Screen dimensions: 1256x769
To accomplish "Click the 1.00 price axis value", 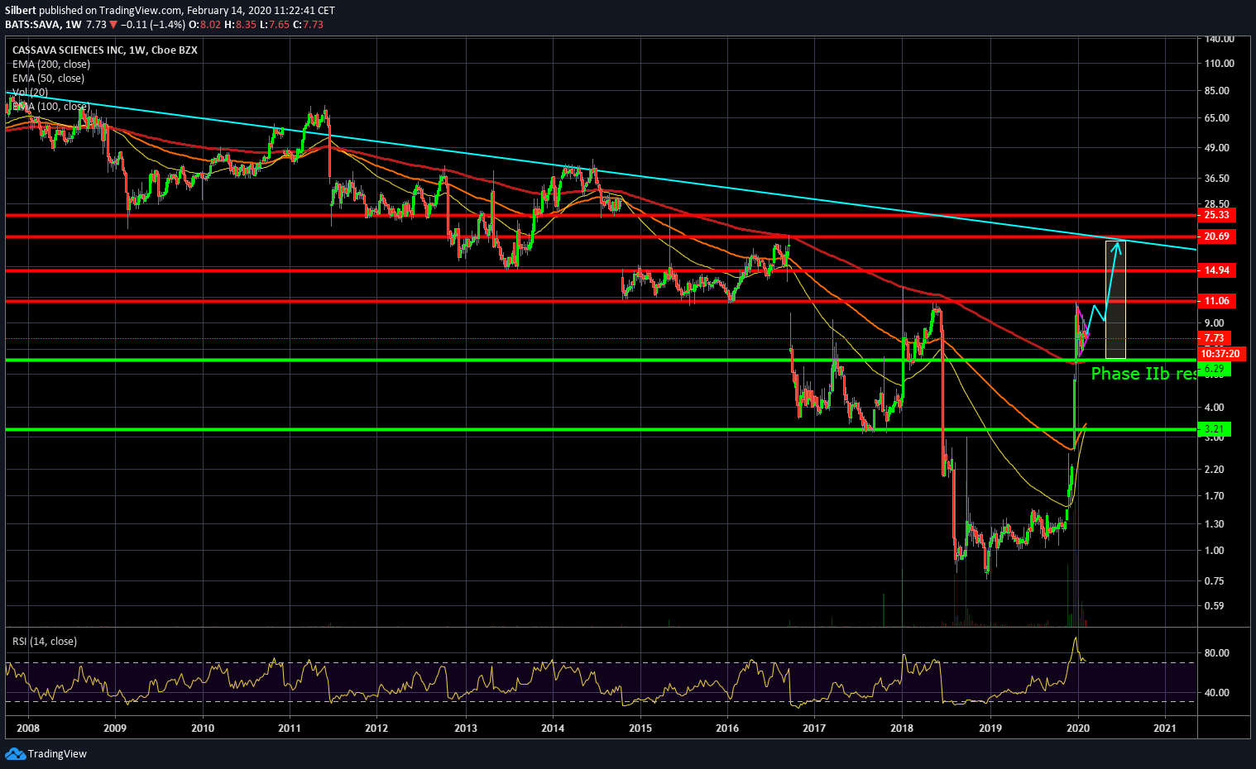I will pyautogui.click(x=1215, y=551).
